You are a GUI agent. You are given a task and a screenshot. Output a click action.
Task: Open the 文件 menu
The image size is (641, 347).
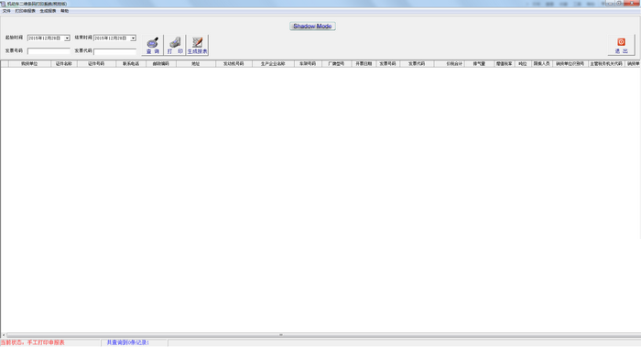(x=6, y=11)
